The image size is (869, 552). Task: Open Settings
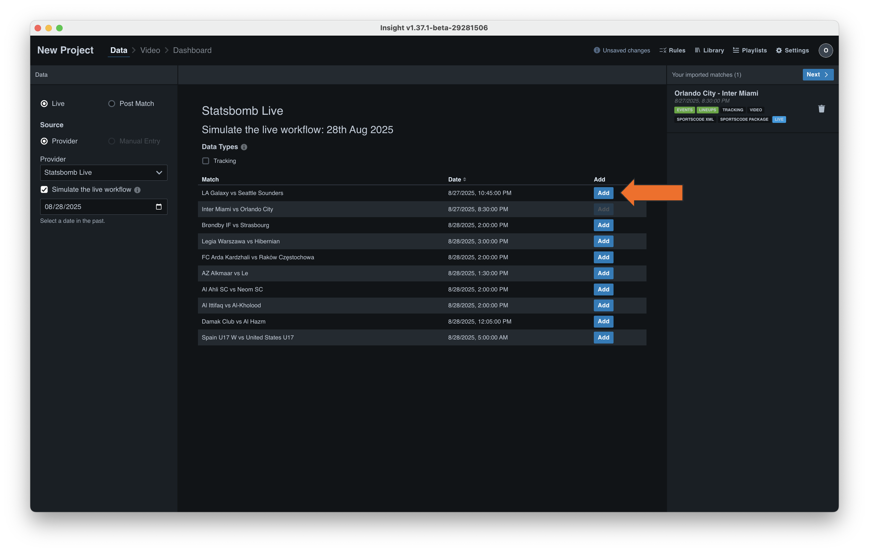point(792,50)
